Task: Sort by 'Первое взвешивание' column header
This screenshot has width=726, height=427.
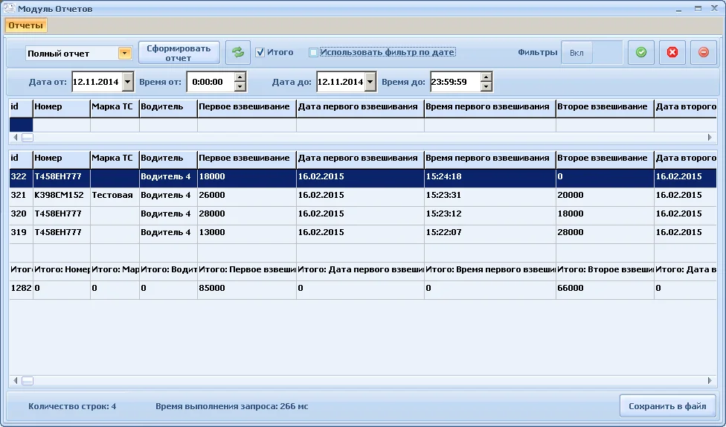Action: coord(245,158)
